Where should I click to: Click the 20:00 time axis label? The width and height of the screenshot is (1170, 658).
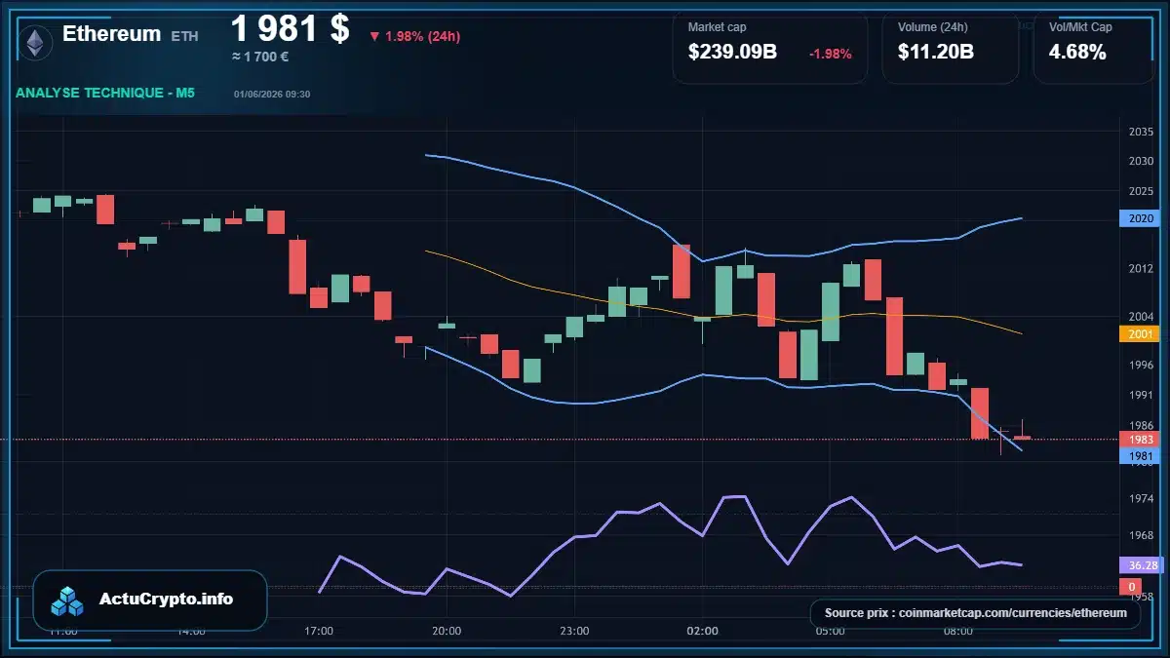coord(447,632)
